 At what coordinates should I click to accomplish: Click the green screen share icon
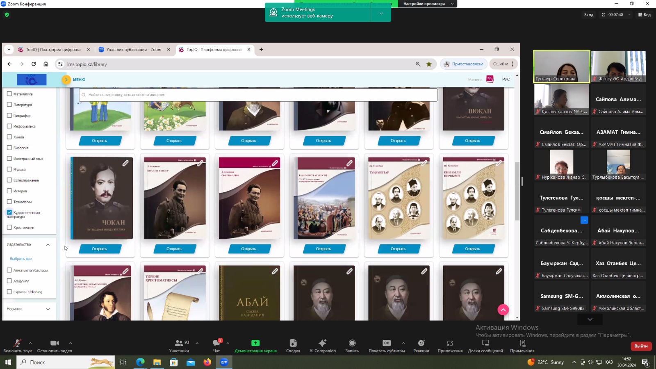(255, 343)
